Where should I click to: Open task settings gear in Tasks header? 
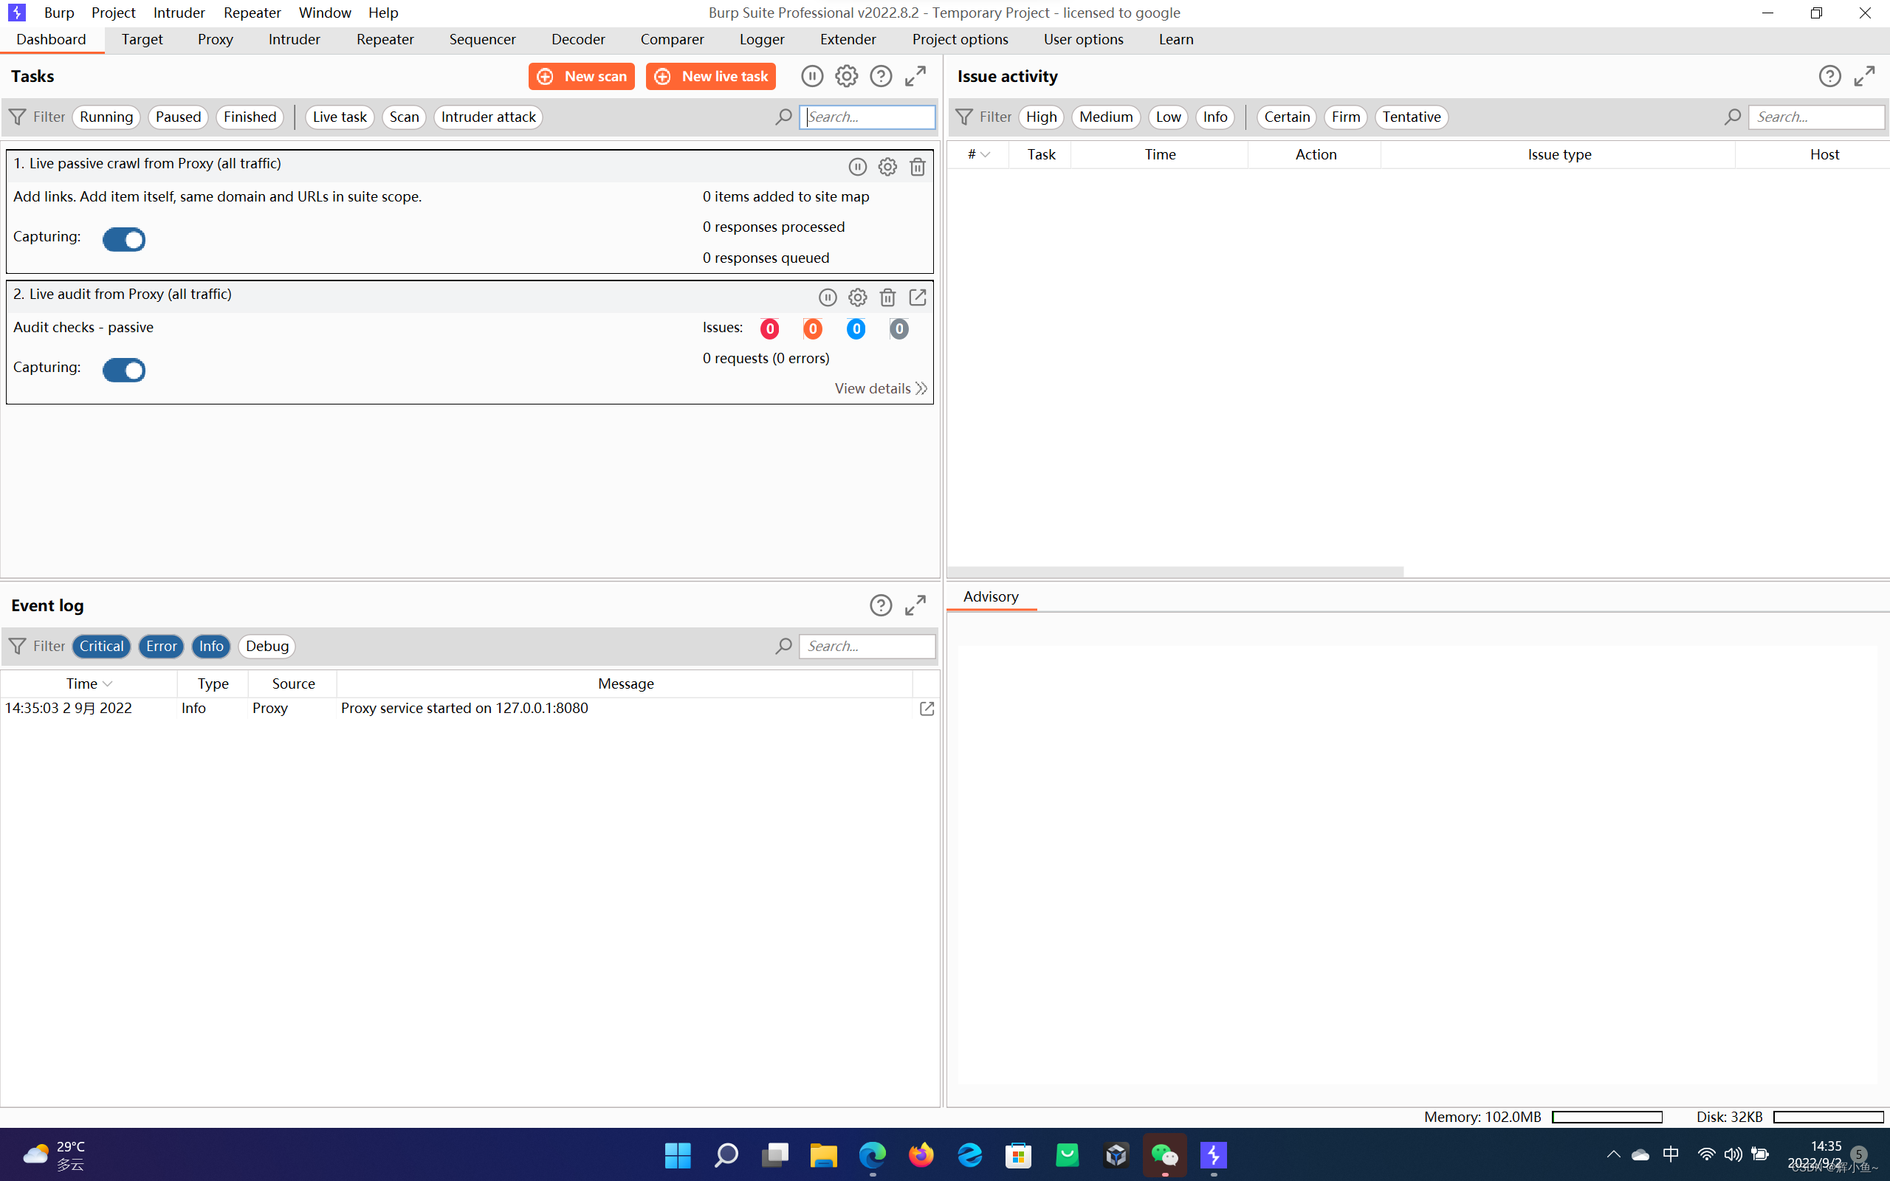[x=846, y=76]
